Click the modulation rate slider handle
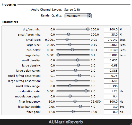The width and height of the screenshot is (132, 125). click(x=86, y=91)
